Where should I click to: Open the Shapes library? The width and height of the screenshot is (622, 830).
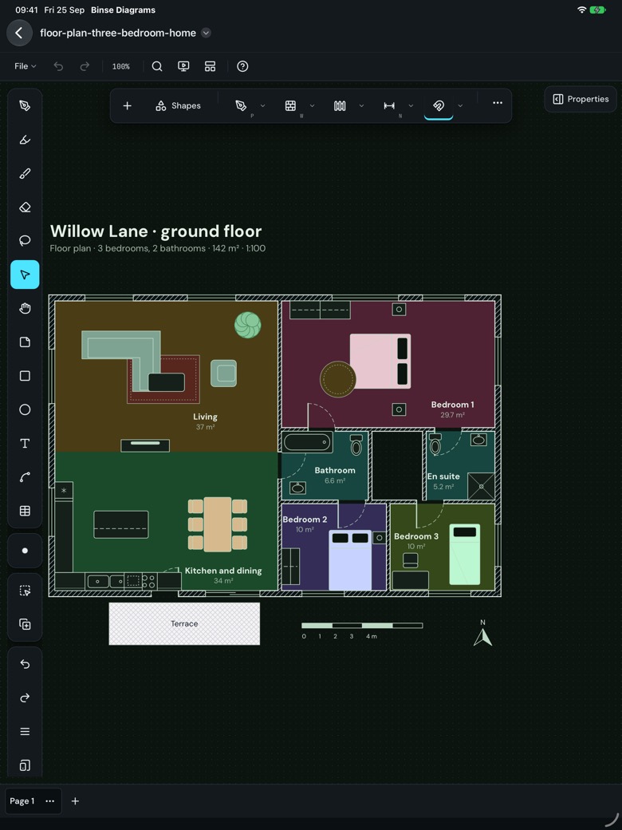179,106
